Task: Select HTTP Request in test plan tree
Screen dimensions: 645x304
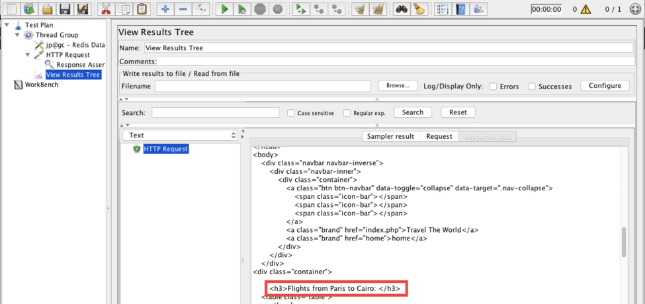Action: (68, 55)
